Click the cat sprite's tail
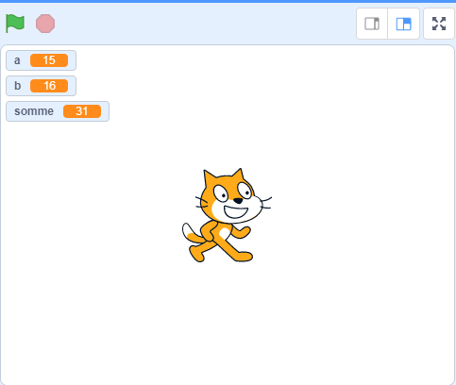The width and height of the screenshot is (456, 385). 193,233
